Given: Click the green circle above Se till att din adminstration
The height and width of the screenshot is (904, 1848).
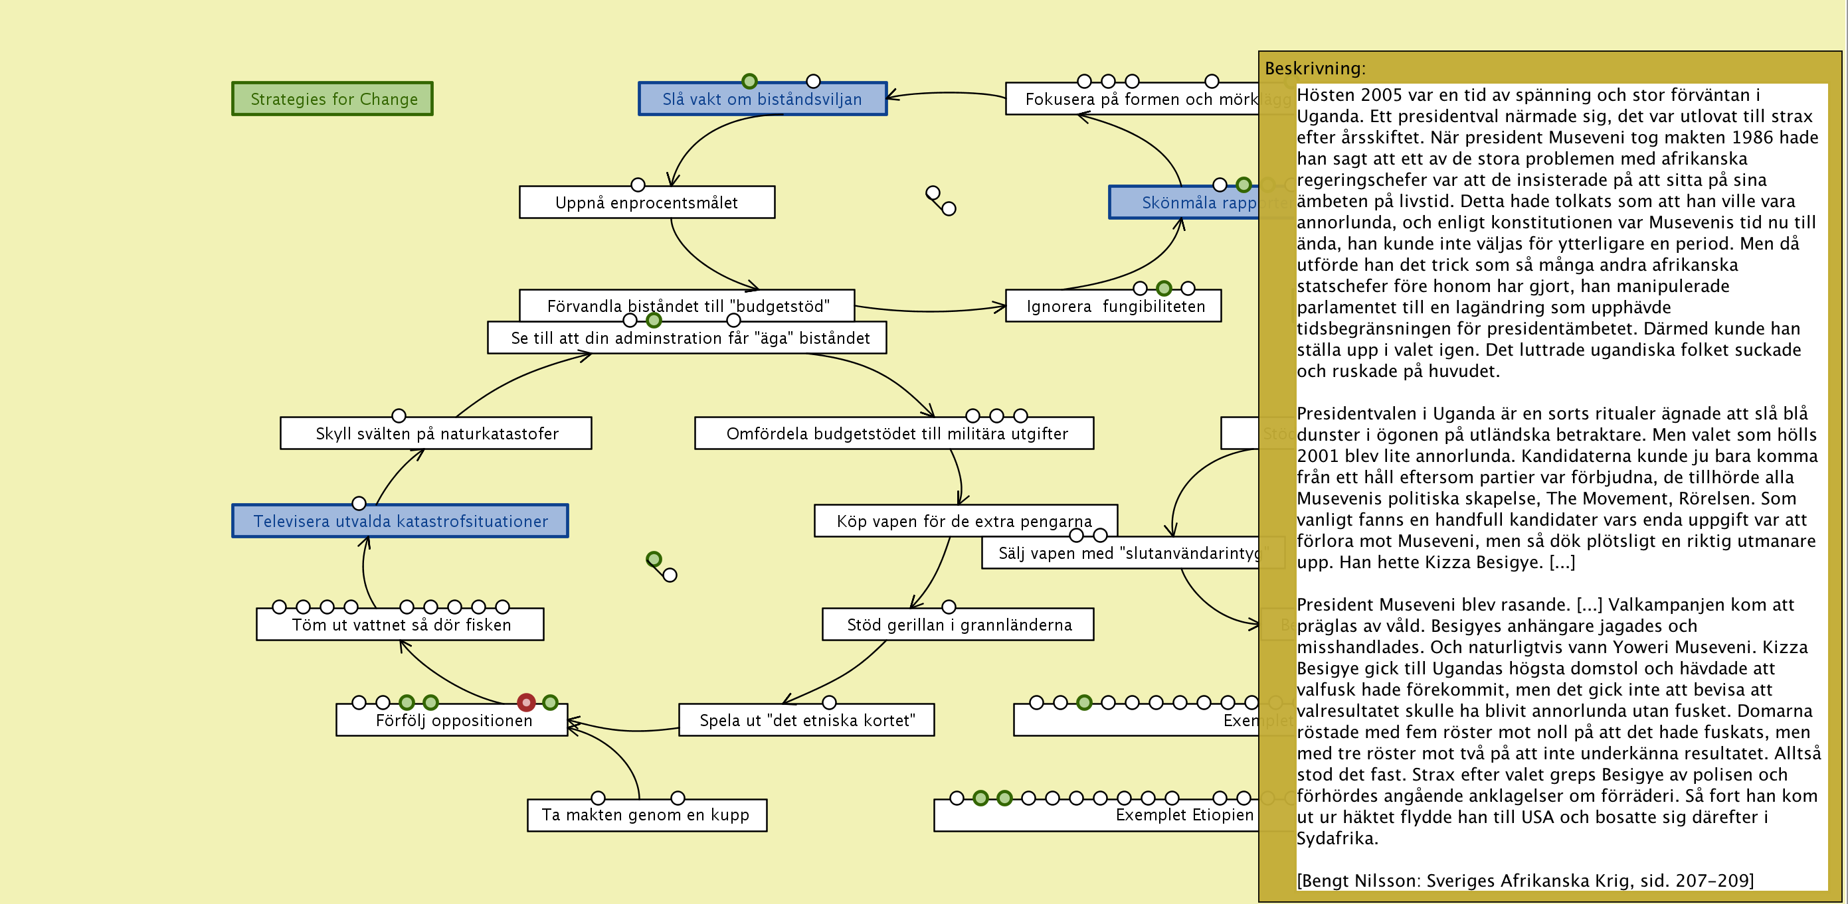Looking at the screenshot, I should 653,320.
